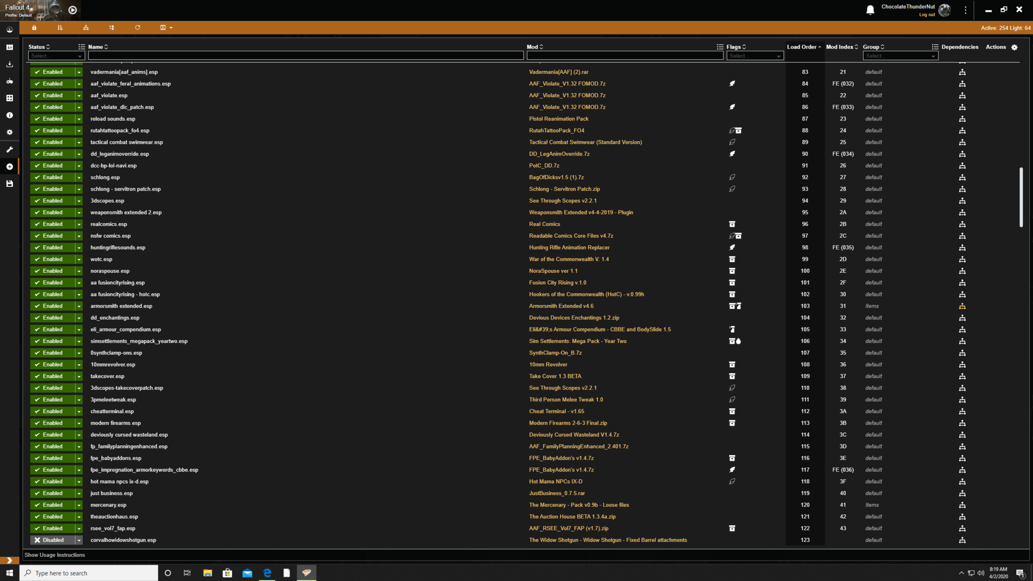Open File Explorer from the taskbar
Image resolution: width=1033 pixels, height=581 pixels.
tap(207, 573)
